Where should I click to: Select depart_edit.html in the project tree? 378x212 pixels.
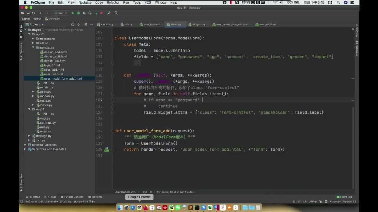coord(56,56)
